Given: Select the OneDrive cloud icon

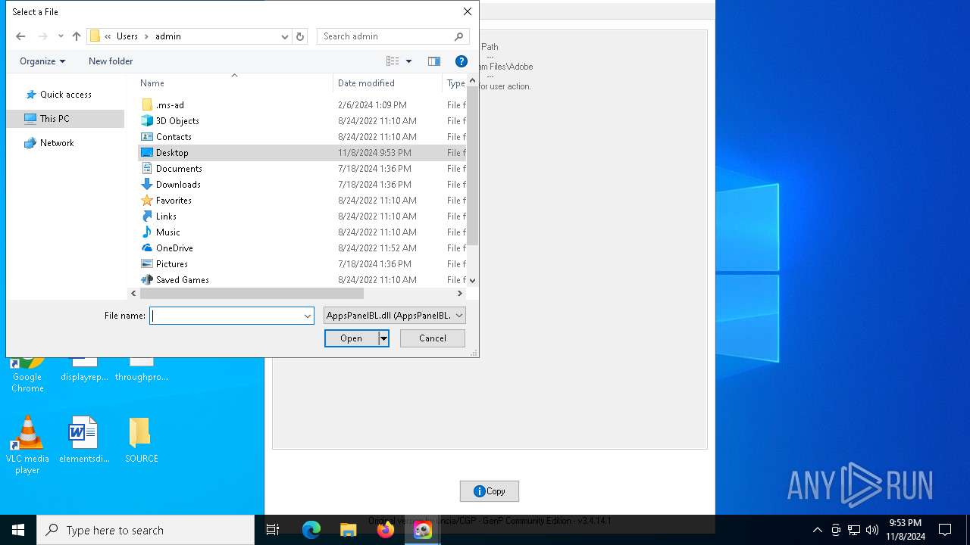Looking at the screenshot, I should tap(147, 248).
